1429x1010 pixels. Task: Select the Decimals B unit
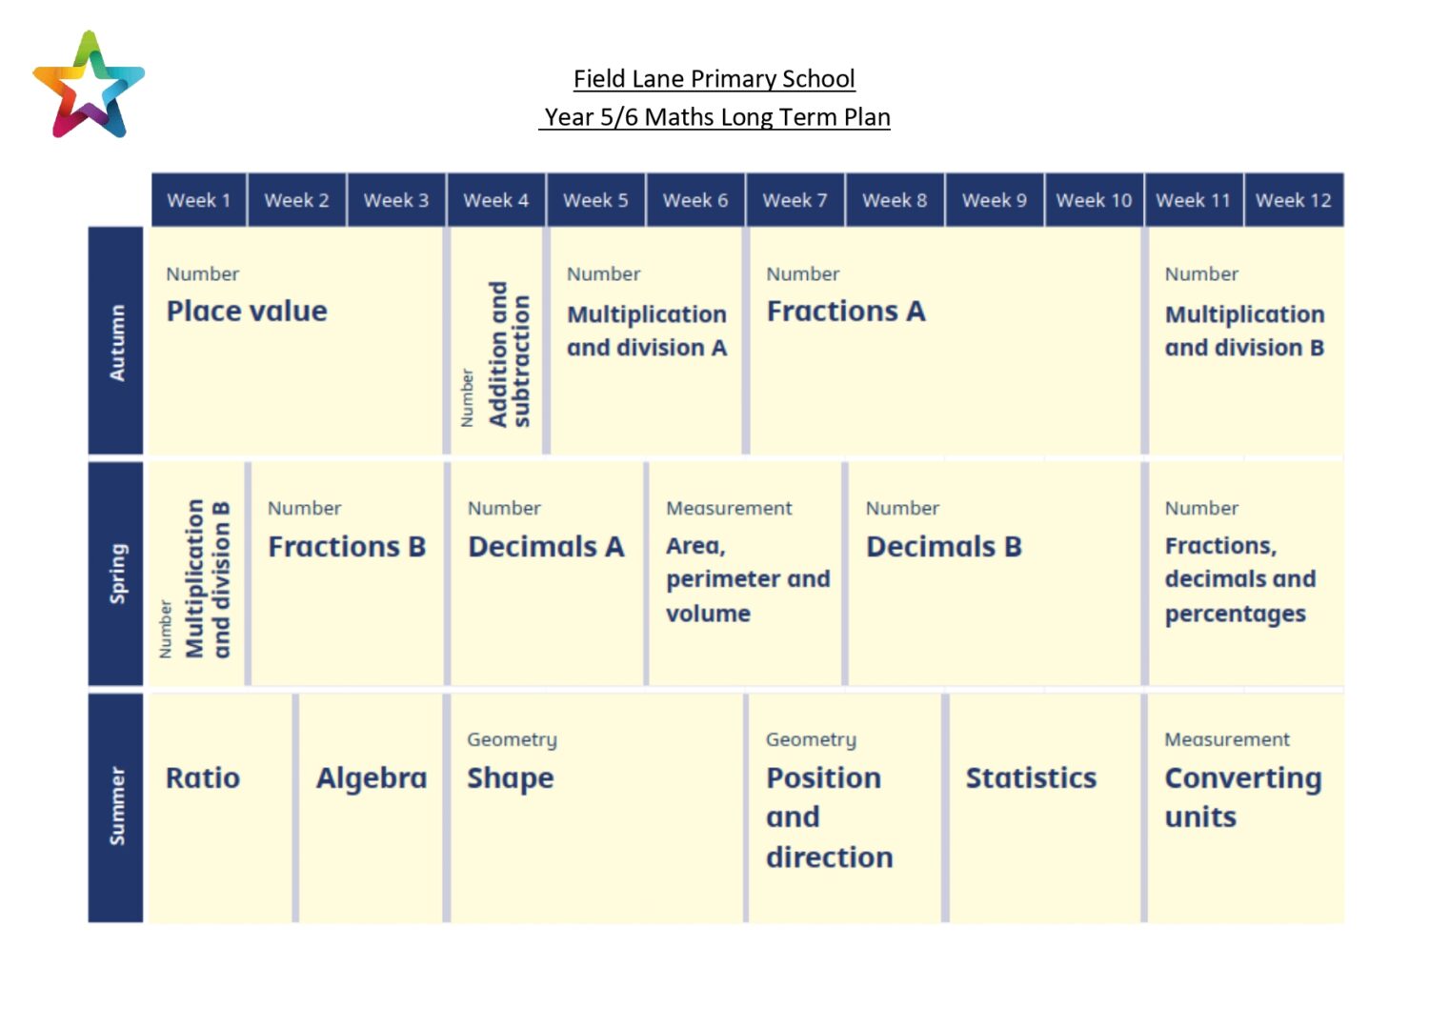[995, 574]
